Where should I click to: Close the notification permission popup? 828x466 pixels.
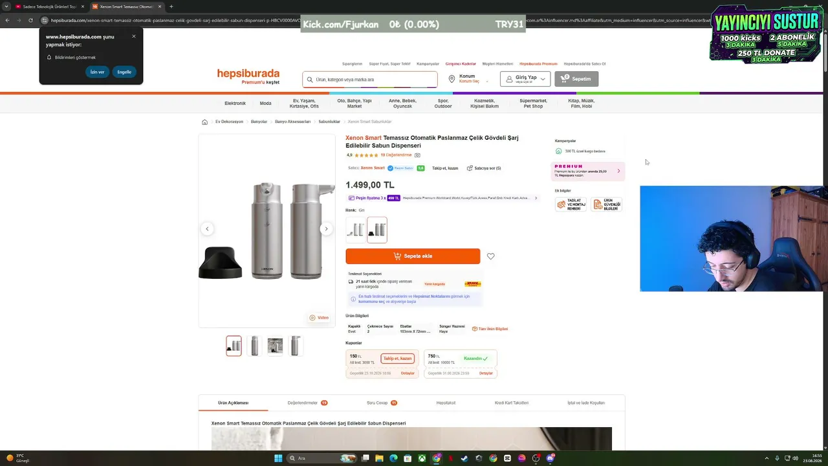tap(134, 36)
